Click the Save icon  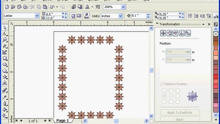19,7
